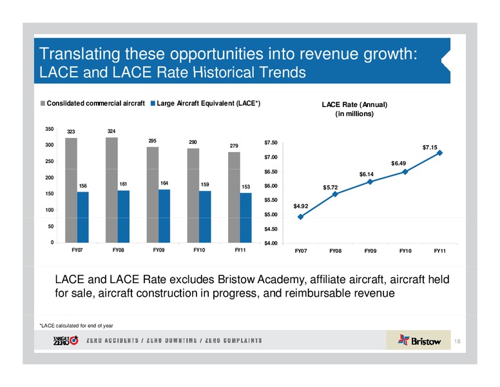Click the slide title 'Translating these opportunities into revenue growth:'
This screenshot has width=500, height=387.
[x=228, y=54]
